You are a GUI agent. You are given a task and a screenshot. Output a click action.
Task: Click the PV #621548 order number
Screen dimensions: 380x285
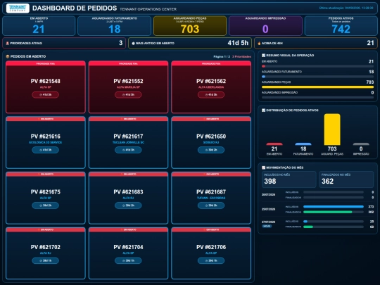coord(45,81)
